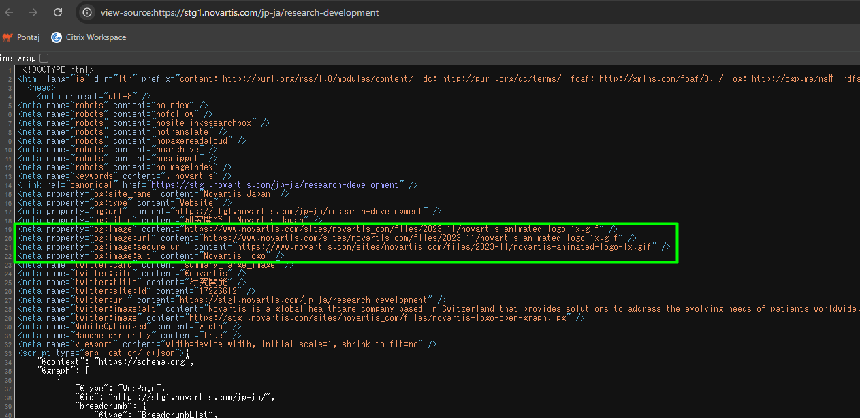This screenshot has height=418, width=860.
Task: Open the site information icon
Action: [86, 12]
